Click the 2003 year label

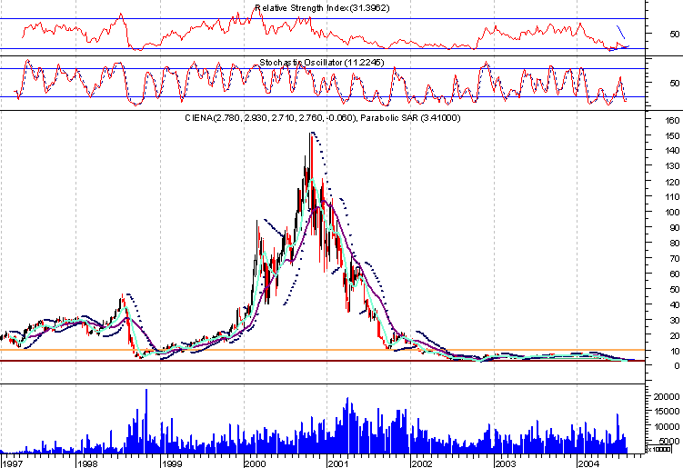pyautogui.click(x=506, y=463)
